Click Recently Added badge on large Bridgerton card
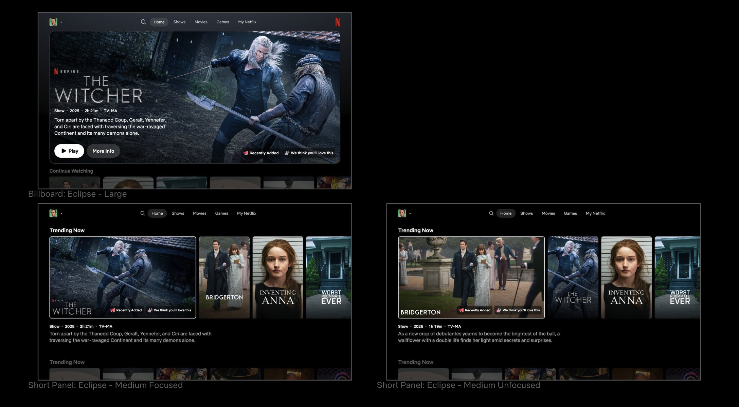Image resolution: width=739 pixels, height=407 pixels. (475, 310)
